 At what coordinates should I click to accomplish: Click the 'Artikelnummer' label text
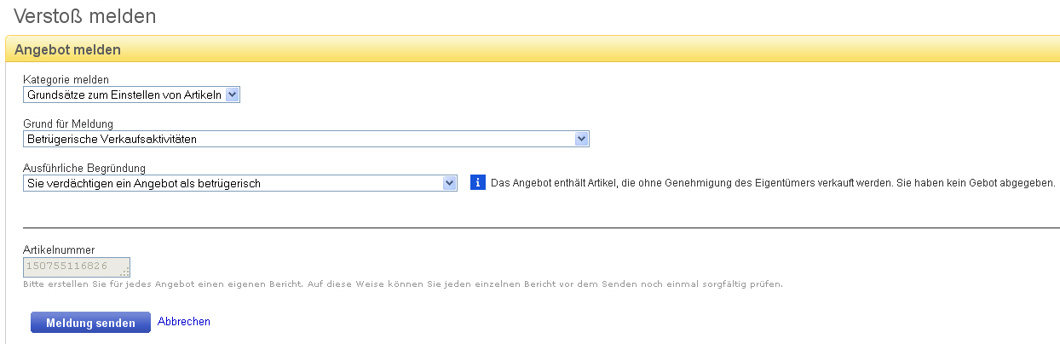tap(58, 251)
